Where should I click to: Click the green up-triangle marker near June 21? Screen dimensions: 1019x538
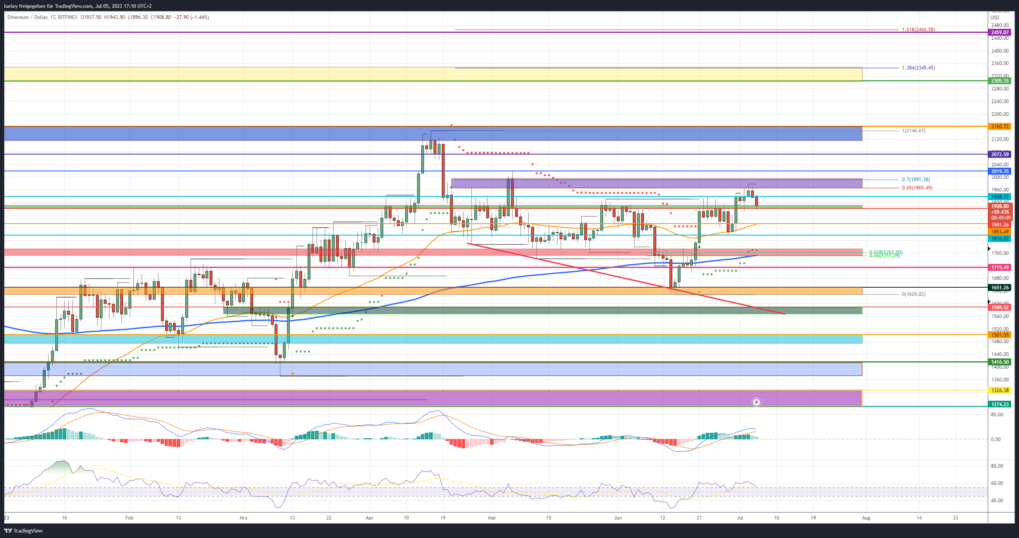click(x=699, y=247)
